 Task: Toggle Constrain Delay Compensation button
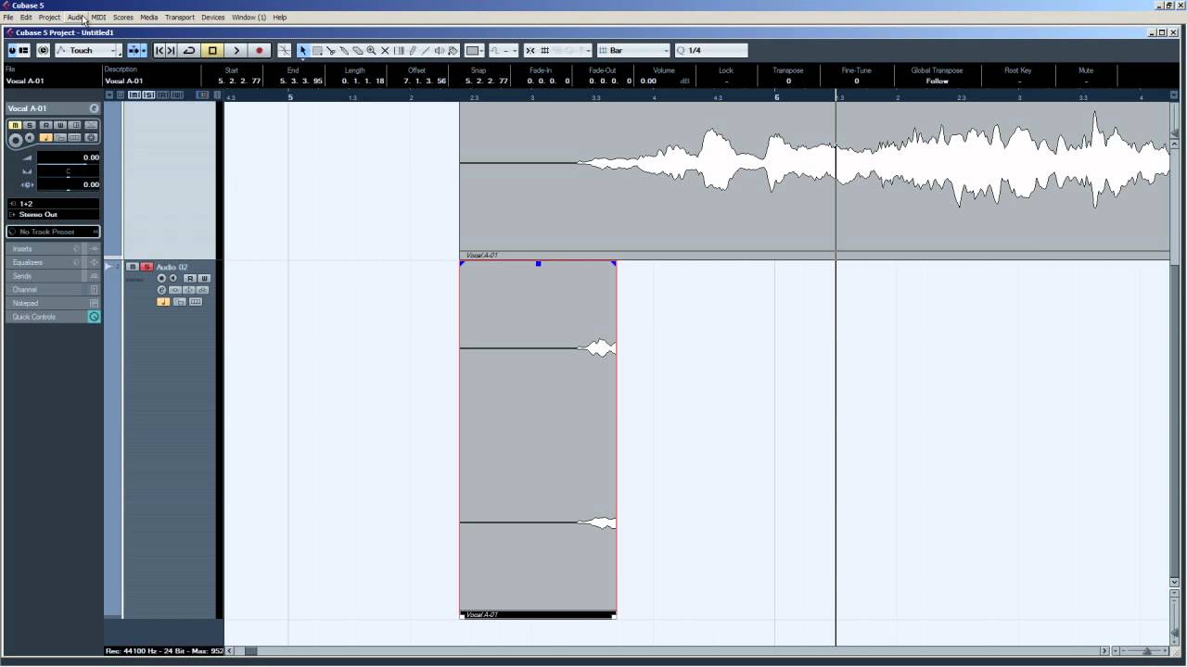click(x=43, y=50)
